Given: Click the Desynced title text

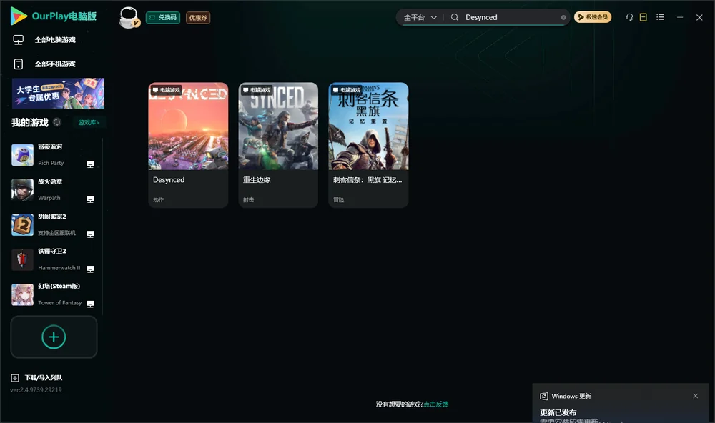Looking at the screenshot, I should click(x=169, y=180).
